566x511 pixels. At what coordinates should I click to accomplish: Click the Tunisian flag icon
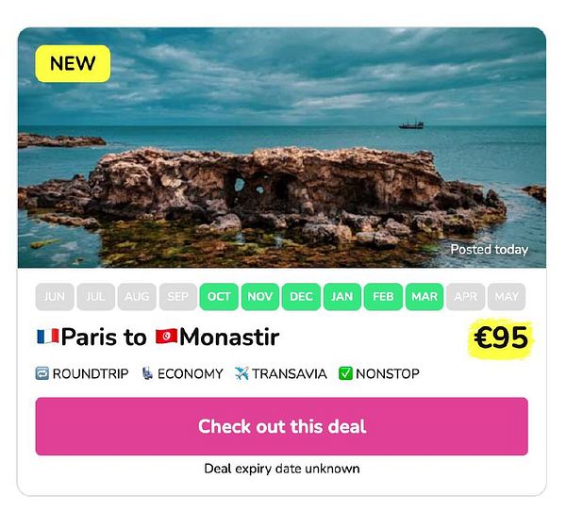click(166, 336)
